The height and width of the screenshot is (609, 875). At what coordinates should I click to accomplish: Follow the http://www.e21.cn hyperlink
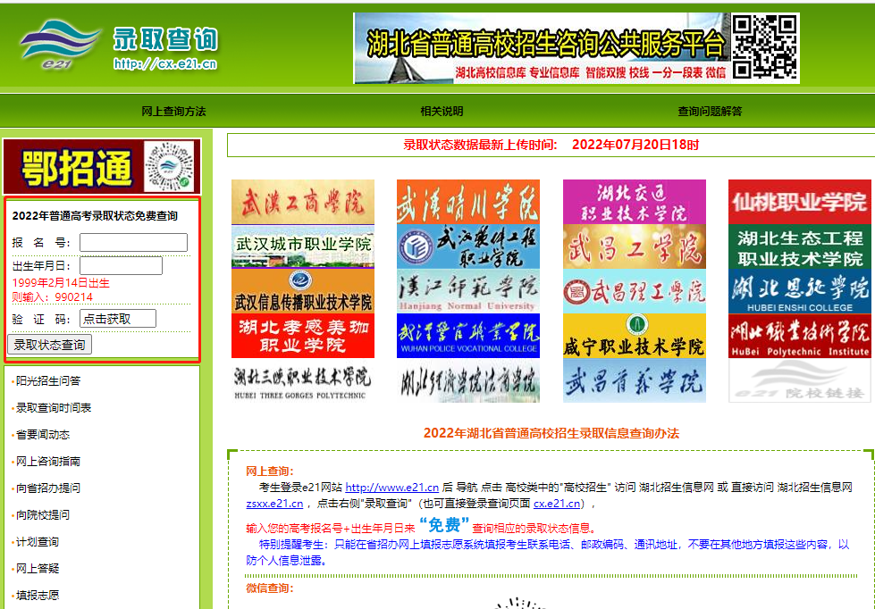coord(391,488)
